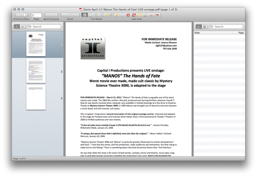The height and width of the screenshot is (177, 257).
Task: Close the Skim window
Action: 14,9
